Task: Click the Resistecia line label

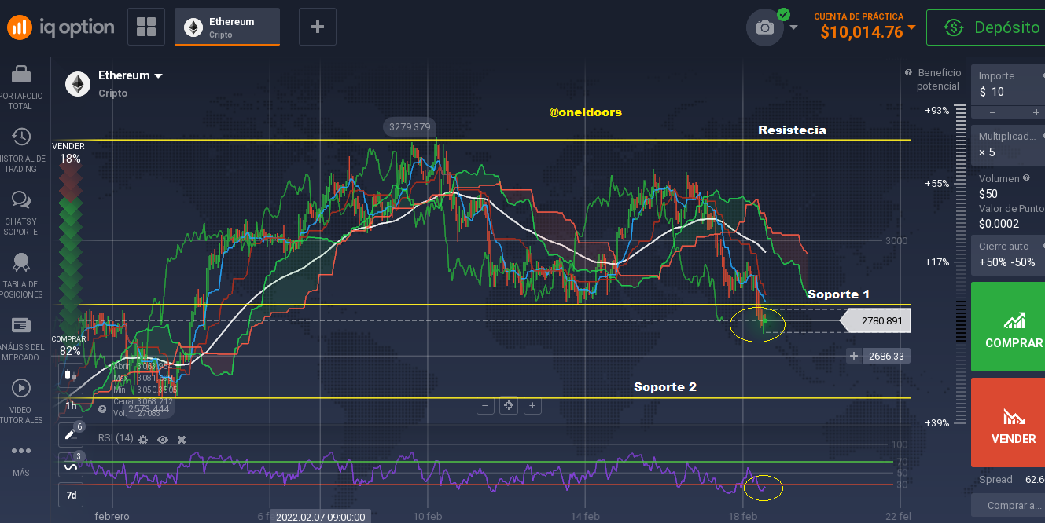Action: [x=792, y=130]
